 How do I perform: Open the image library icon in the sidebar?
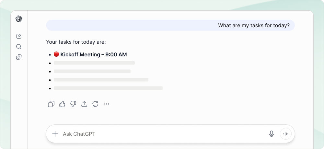(x=19, y=57)
